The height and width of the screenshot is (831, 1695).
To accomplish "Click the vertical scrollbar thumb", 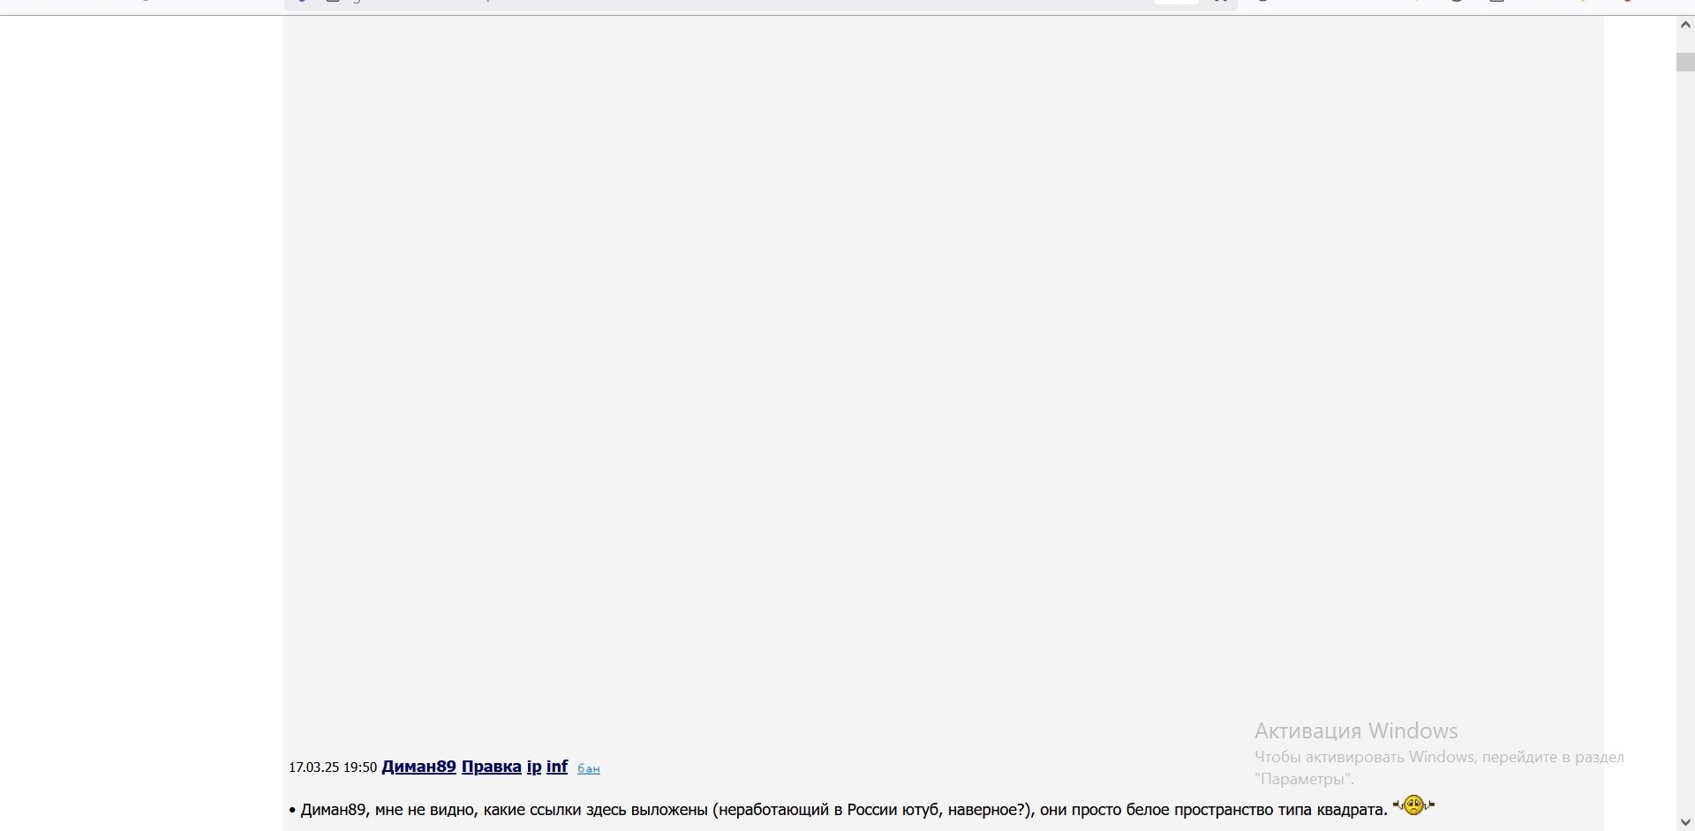I will [1685, 63].
